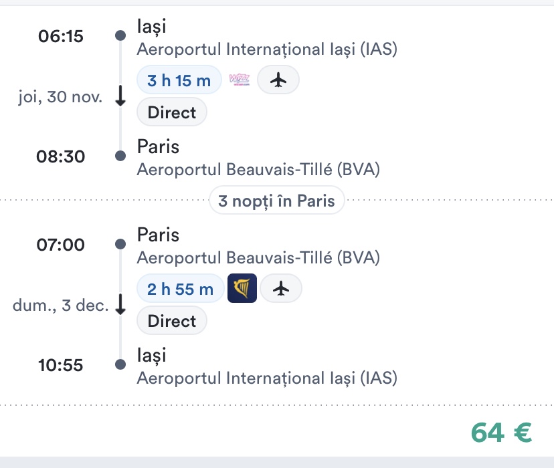This screenshot has width=554, height=468.
Task: Click the 3 nopți în Paris pill
Action: (277, 201)
